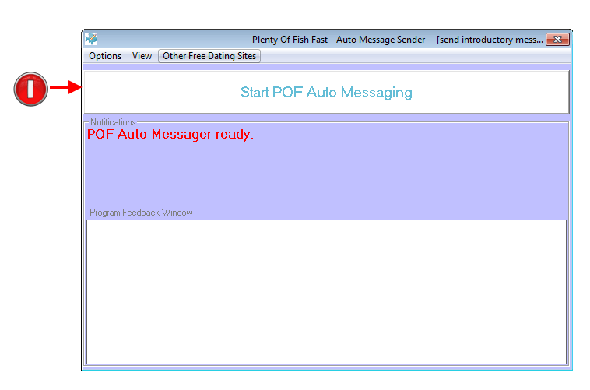Open the Options menu
Image resolution: width=590 pixels, height=390 pixels.
105,56
